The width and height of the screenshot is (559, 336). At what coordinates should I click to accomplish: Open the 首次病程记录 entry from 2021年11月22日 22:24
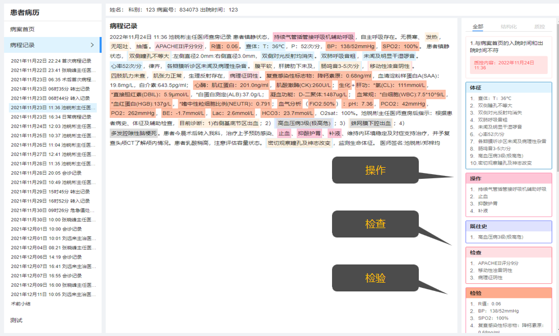(x=51, y=61)
